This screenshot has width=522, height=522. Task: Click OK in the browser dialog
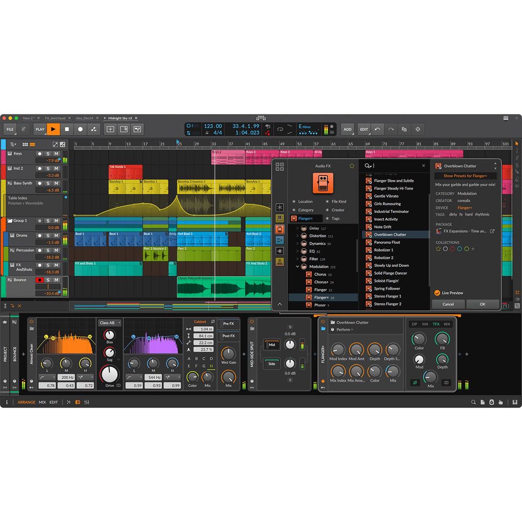click(x=482, y=304)
